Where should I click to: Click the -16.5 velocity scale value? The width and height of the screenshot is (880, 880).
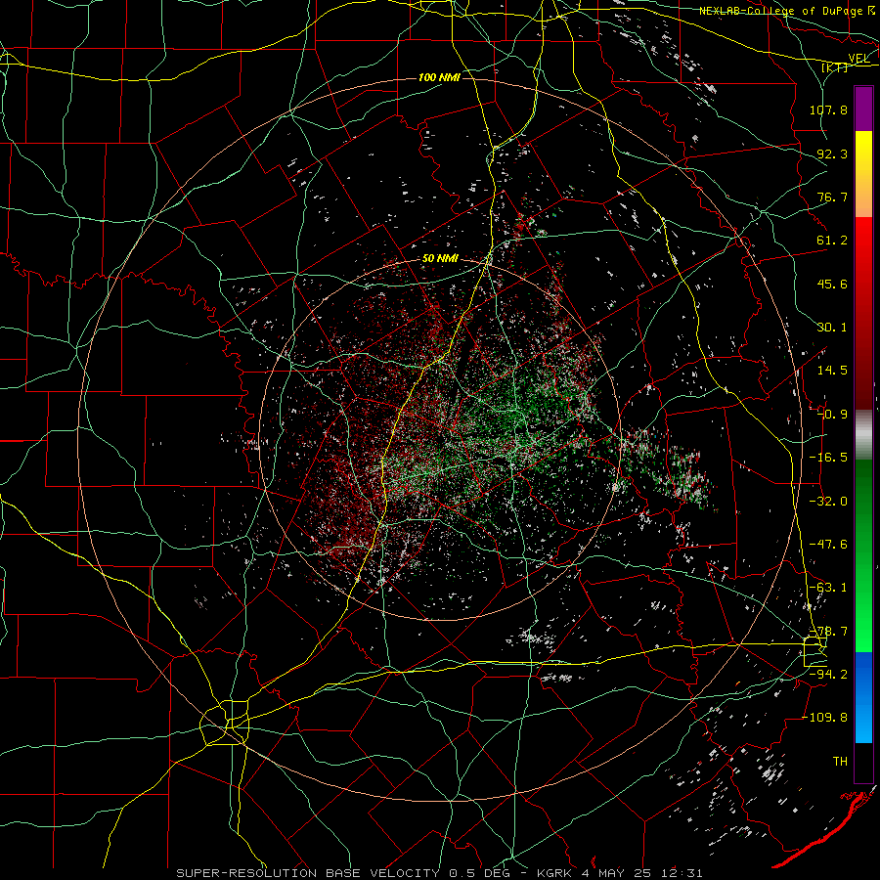828,458
